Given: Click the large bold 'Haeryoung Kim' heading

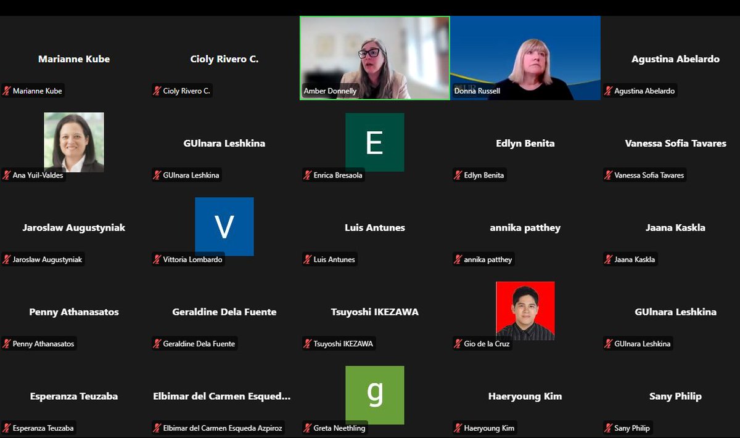Looking at the screenshot, I should click(525, 396).
